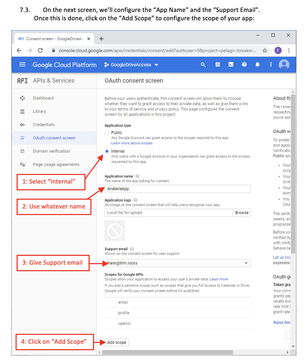Follow the Learn more about scopes link
Image resolution: width=307 pixels, height=364 pixels.
(x=132, y=143)
